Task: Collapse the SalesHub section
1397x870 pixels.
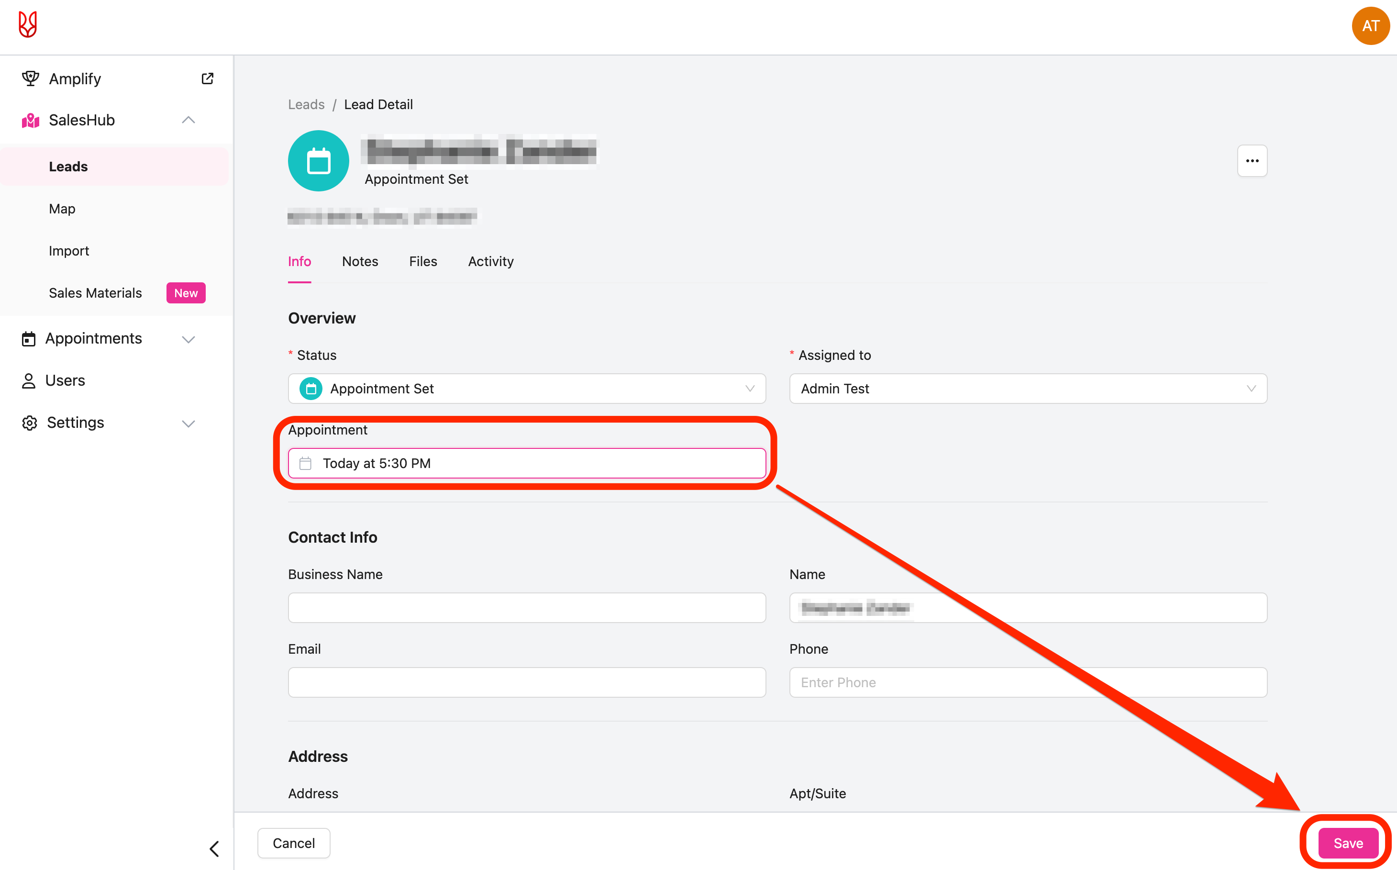Action: [188, 120]
